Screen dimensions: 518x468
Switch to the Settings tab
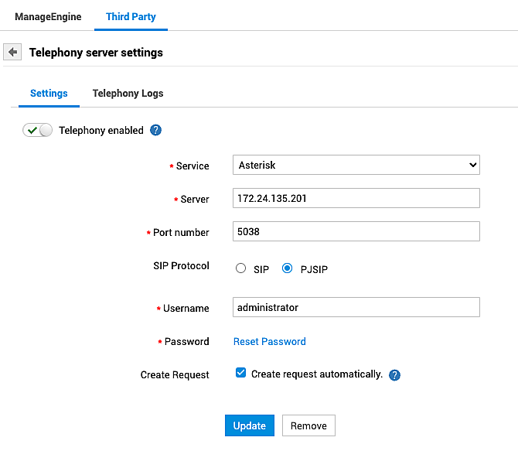coord(49,94)
